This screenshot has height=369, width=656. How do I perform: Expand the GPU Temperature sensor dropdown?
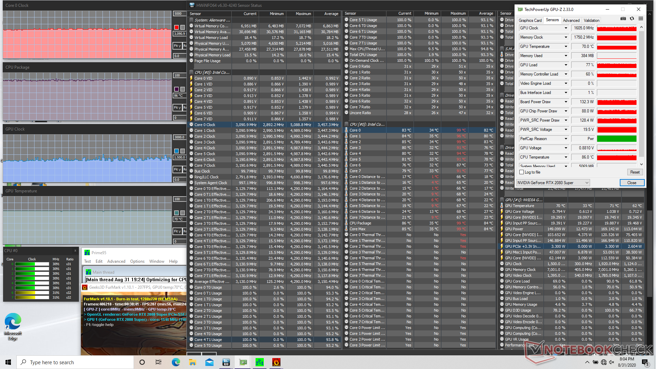click(566, 46)
